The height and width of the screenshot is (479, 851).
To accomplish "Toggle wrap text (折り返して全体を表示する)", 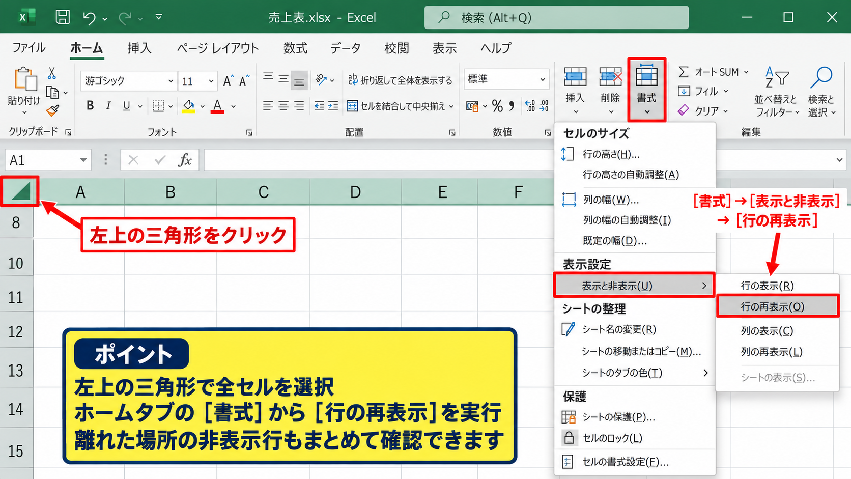I will [400, 80].
